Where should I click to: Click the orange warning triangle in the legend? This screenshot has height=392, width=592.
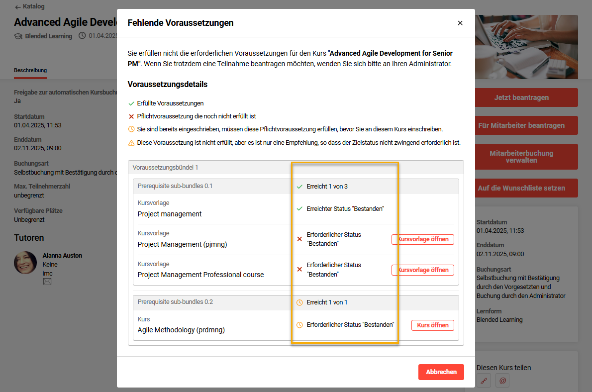[130, 143]
